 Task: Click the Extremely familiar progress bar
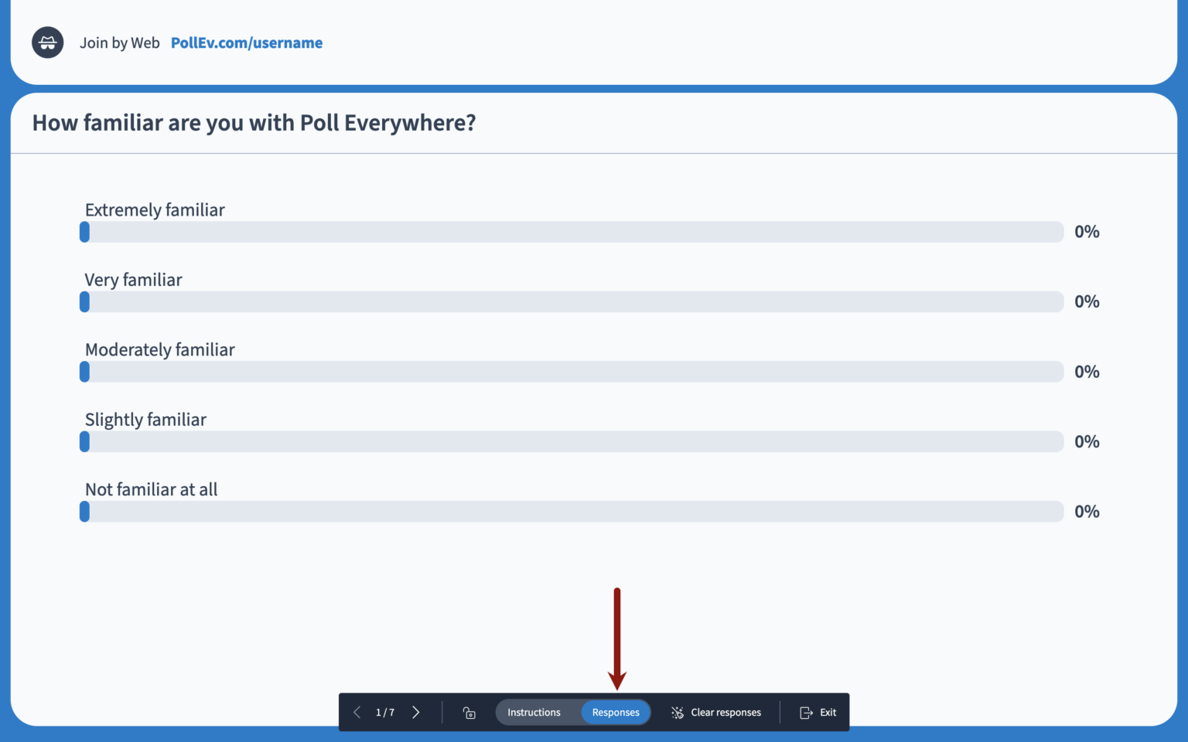pyautogui.click(x=572, y=231)
